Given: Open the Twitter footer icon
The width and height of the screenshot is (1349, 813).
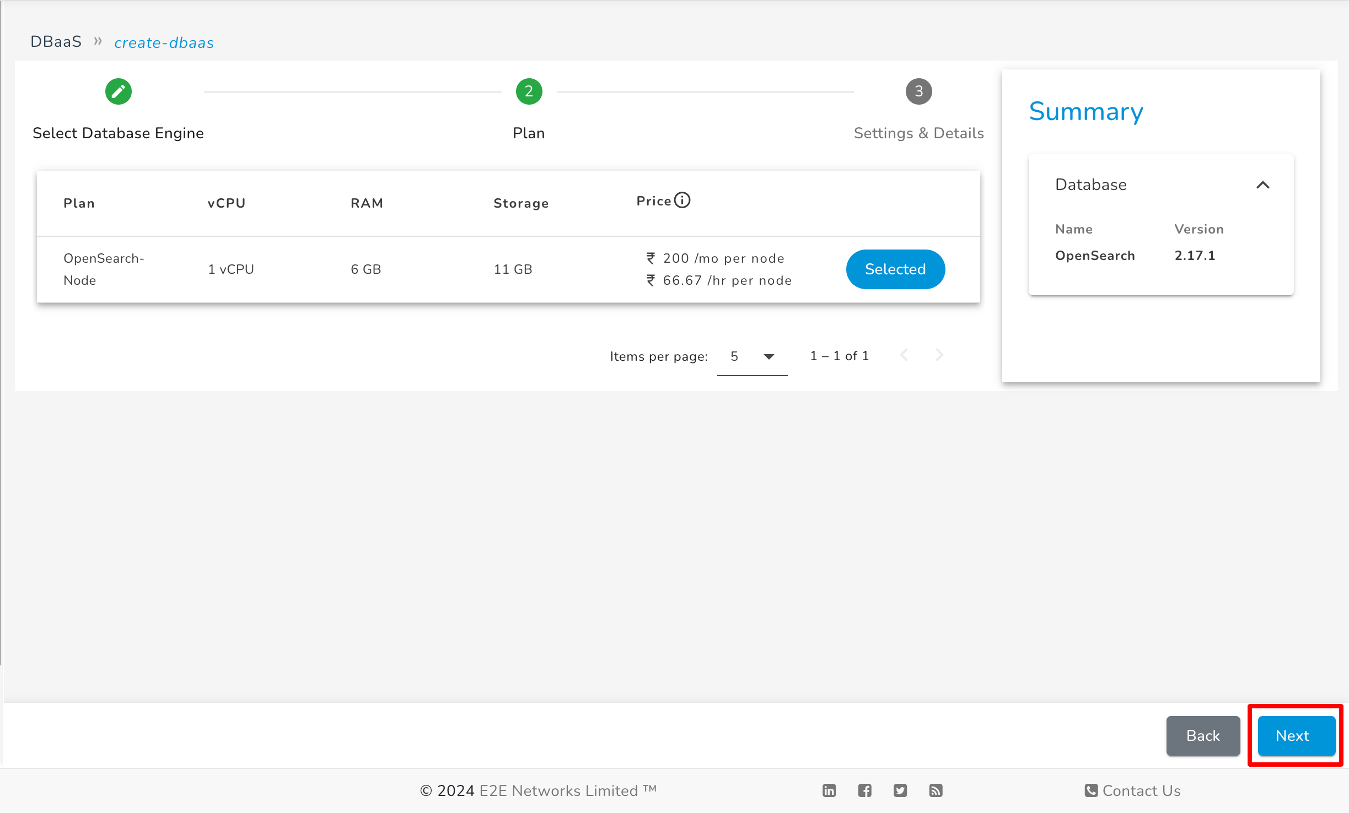Looking at the screenshot, I should 900,790.
